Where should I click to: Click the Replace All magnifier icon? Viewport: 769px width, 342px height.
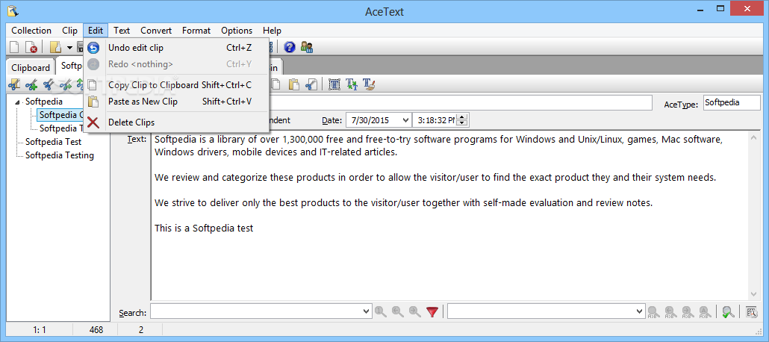point(704,311)
